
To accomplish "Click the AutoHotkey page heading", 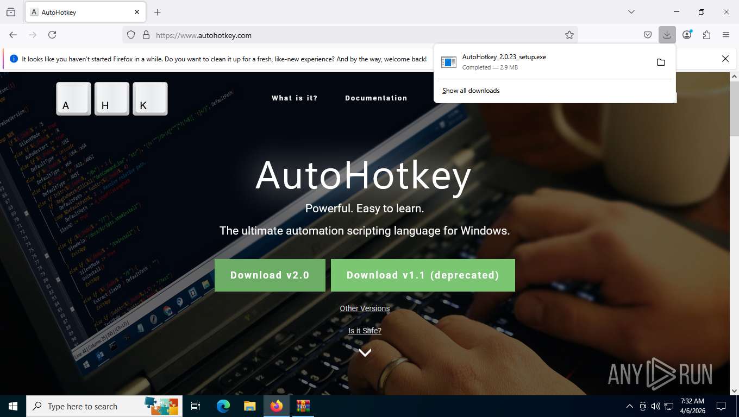I will pyautogui.click(x=364, y=175).
